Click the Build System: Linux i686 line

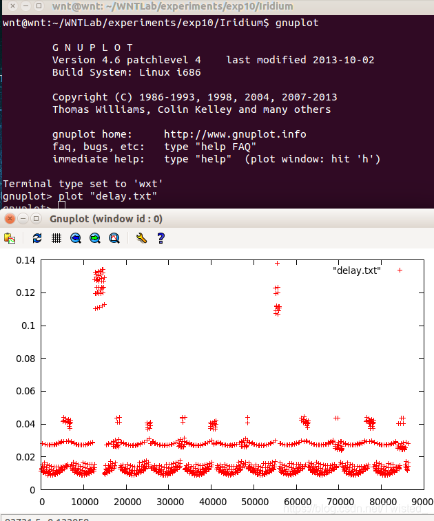(126, 72)
